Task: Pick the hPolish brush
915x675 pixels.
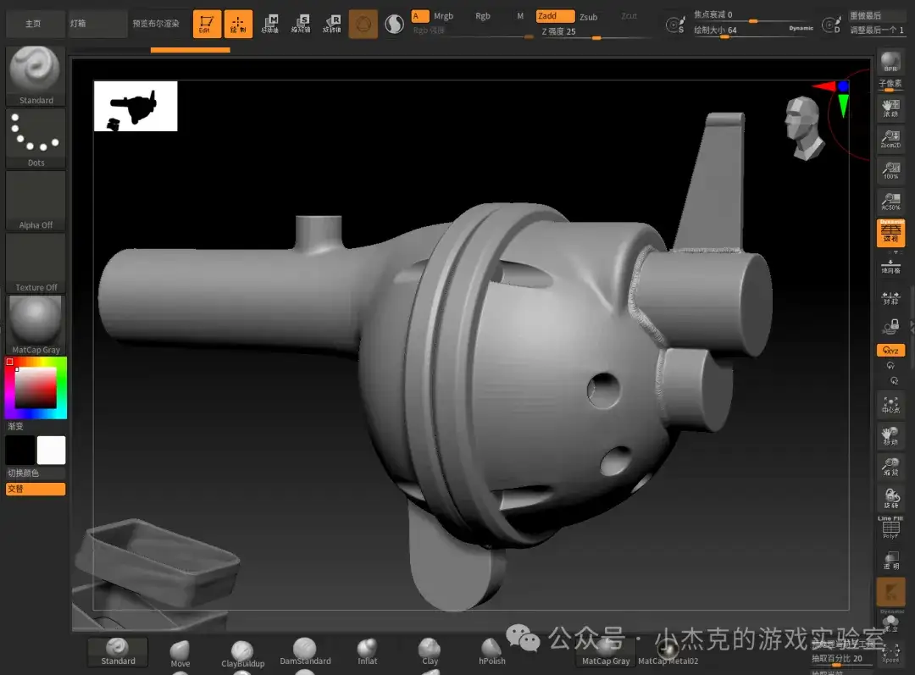Action: [x=492, y=652]
